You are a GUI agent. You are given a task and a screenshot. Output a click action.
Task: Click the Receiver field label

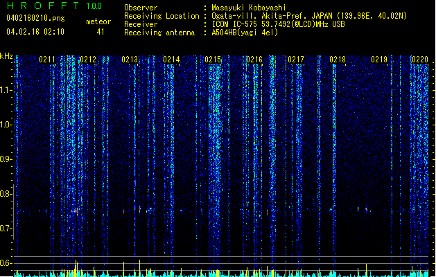(x=141, y=24)
